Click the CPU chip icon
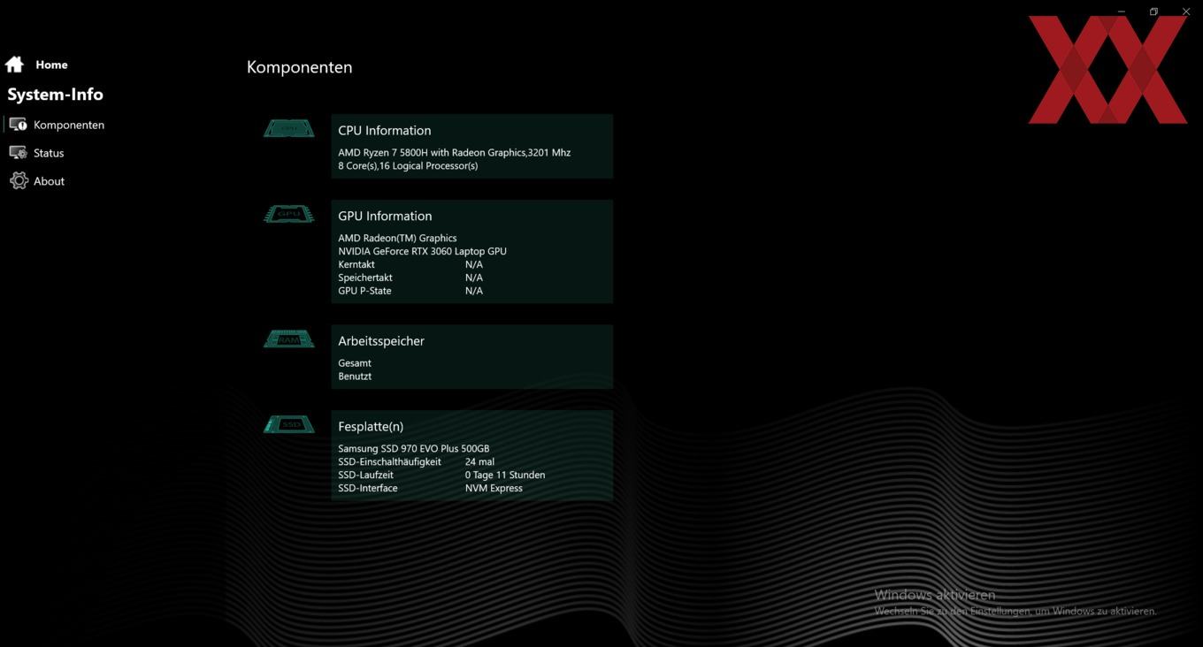This screenshot has width=1203, height=647. tap(288, 129)
